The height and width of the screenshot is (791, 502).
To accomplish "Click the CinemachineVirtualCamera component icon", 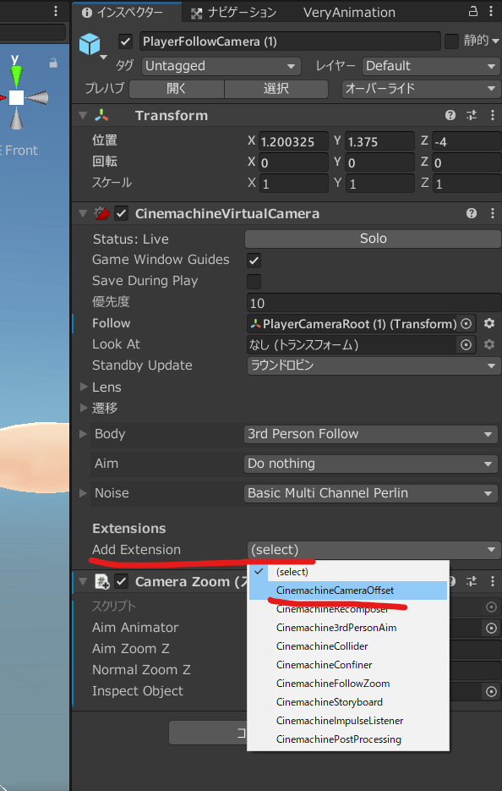I will click(x=101, y=213).
